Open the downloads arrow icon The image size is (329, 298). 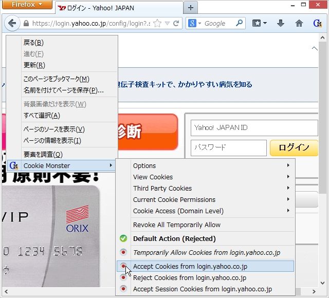click(x=281, y=23)
